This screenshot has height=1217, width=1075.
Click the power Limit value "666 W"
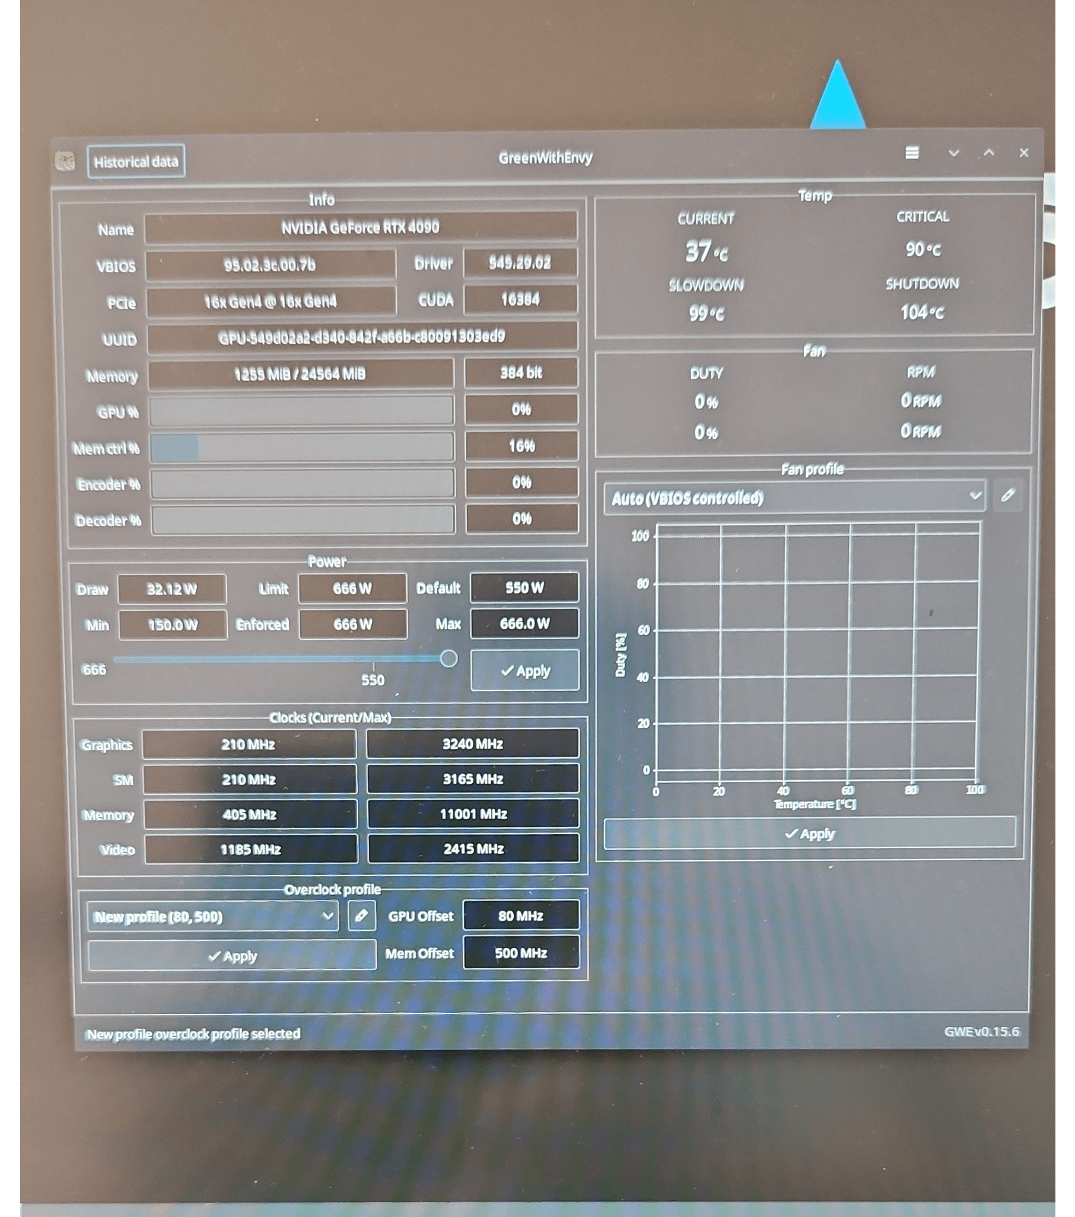353,589
